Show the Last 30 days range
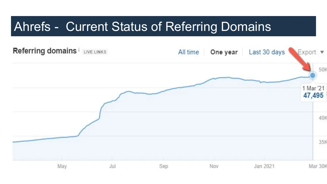Image resolution: width=327 pixels, height=184 pixels. (267, 52)
